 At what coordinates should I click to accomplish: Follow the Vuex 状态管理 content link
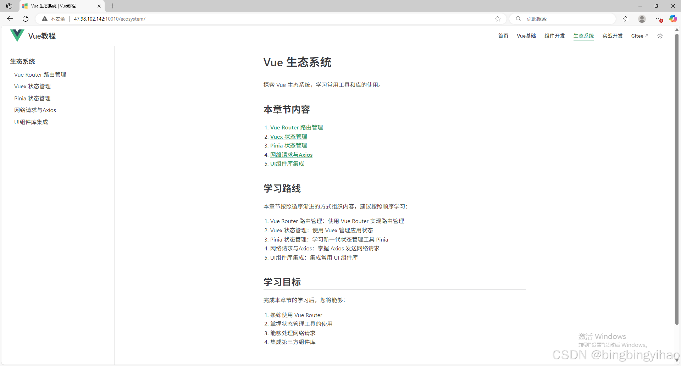(x=289, y=137)
